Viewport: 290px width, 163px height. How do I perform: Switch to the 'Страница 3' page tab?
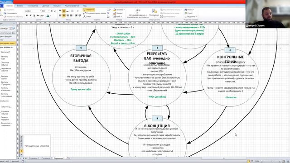(x=59, y=158)
